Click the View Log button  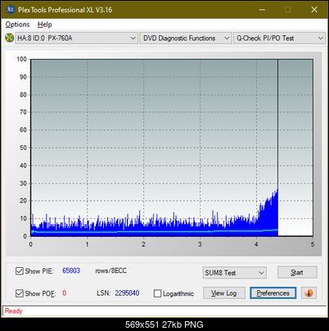point(224,293)
